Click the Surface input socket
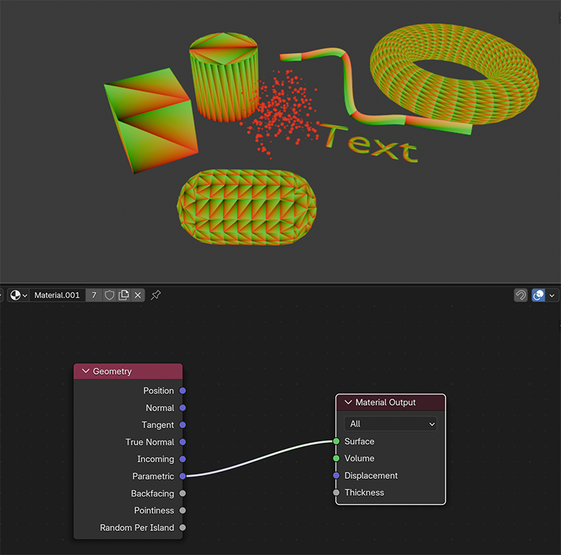Screen dimensions: 561x555 pyautogui.click(x=336, y=442)
